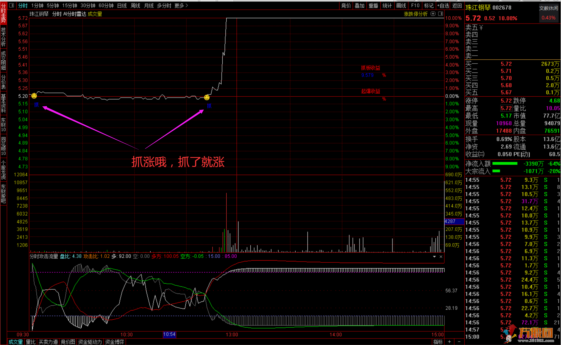Click the 叠加 overlay button

pyautogui.click(x=359, y=6)
